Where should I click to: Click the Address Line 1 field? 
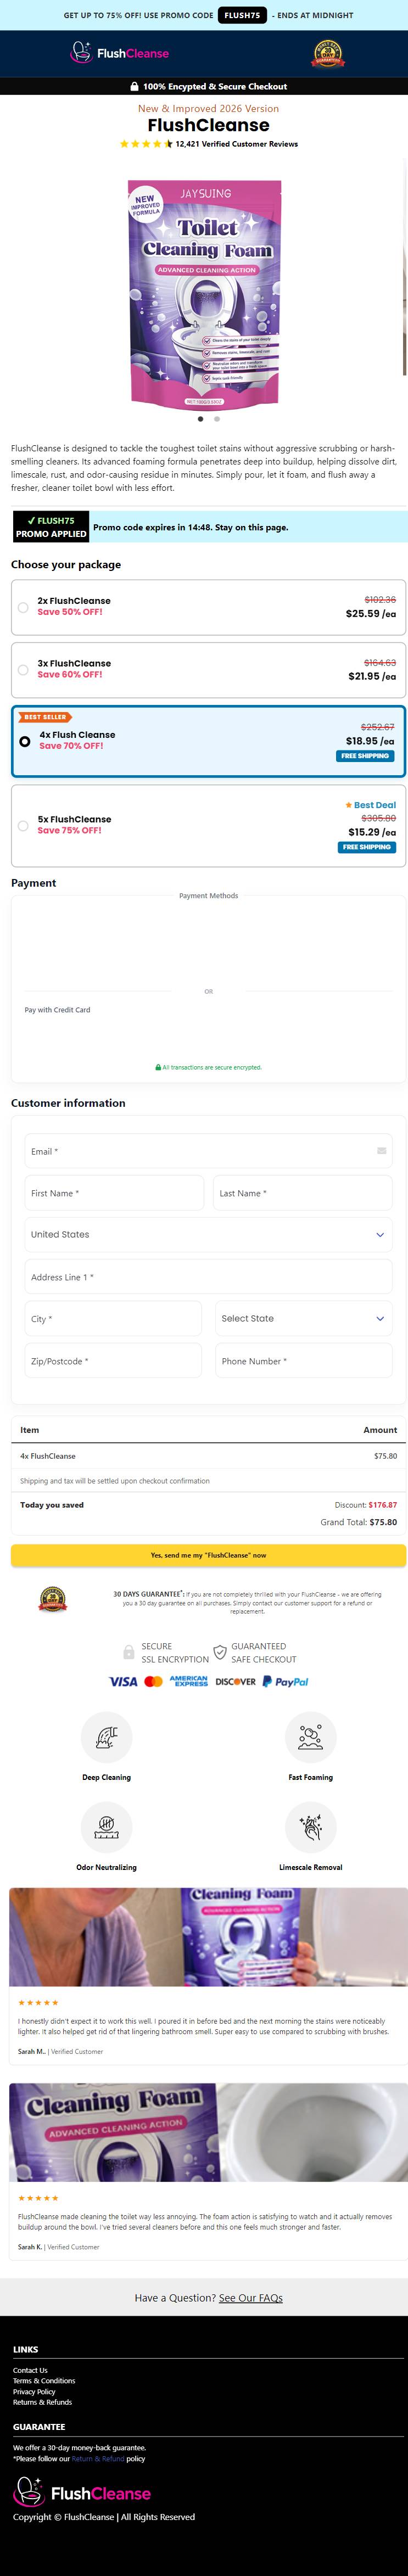(208, 1277)
